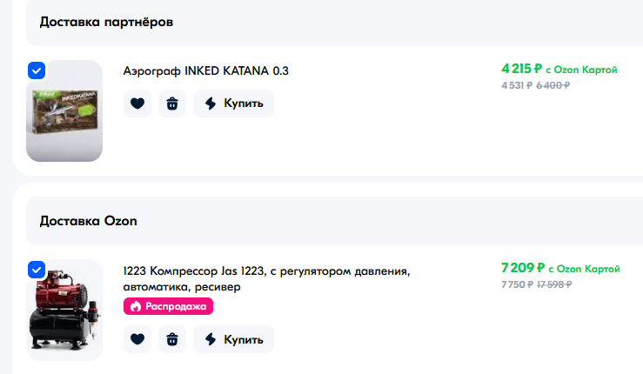Click the pink Распродажа sale badge
The height and width of the screenshot is (374, 643).
pos(168,306)
